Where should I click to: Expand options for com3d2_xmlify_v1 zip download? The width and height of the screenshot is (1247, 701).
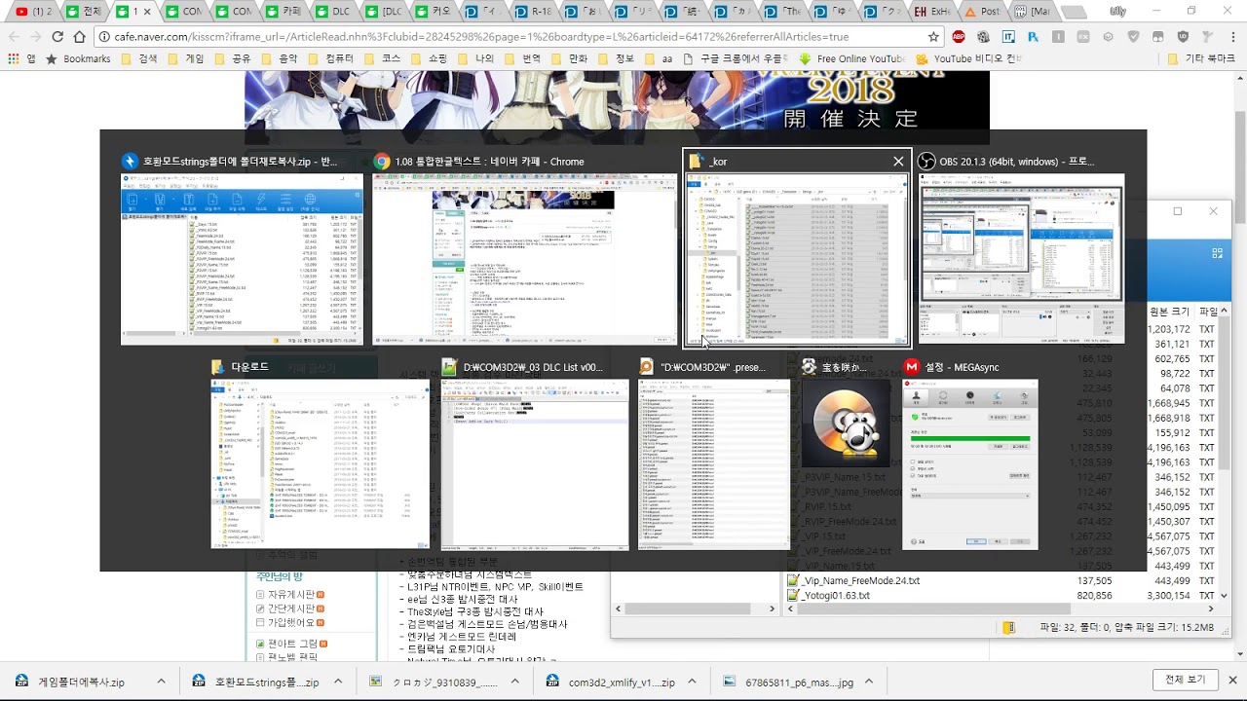694,683
